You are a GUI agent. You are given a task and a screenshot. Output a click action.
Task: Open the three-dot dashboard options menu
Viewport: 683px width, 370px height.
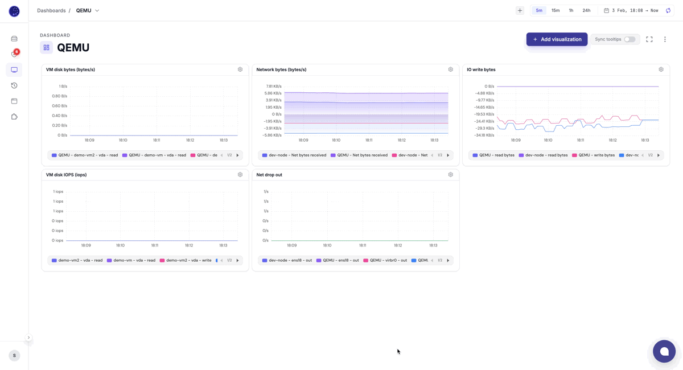tap(665, 39)
